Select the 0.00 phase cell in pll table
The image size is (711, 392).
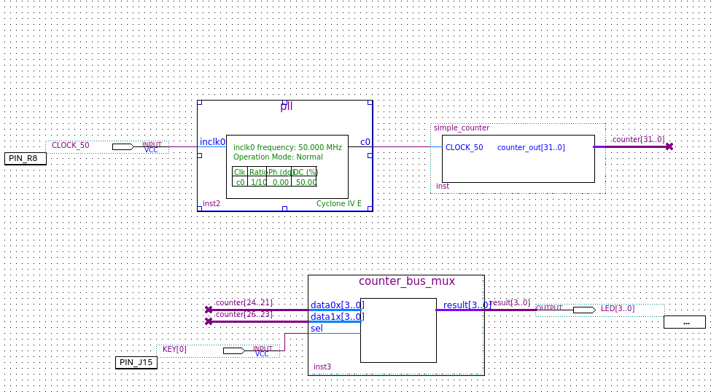tap(279, 181)
